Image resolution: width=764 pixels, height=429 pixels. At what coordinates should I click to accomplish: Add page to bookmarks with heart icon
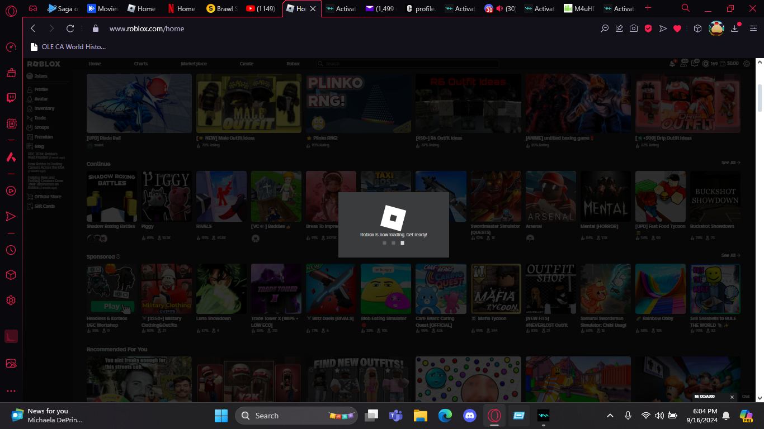pyautogui.click(x=677, y=28)
